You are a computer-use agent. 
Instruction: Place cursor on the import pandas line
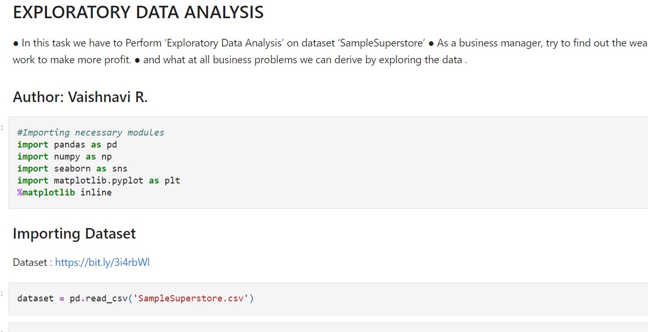(x=67, y=145)
